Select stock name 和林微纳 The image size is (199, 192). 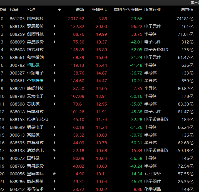35,57
